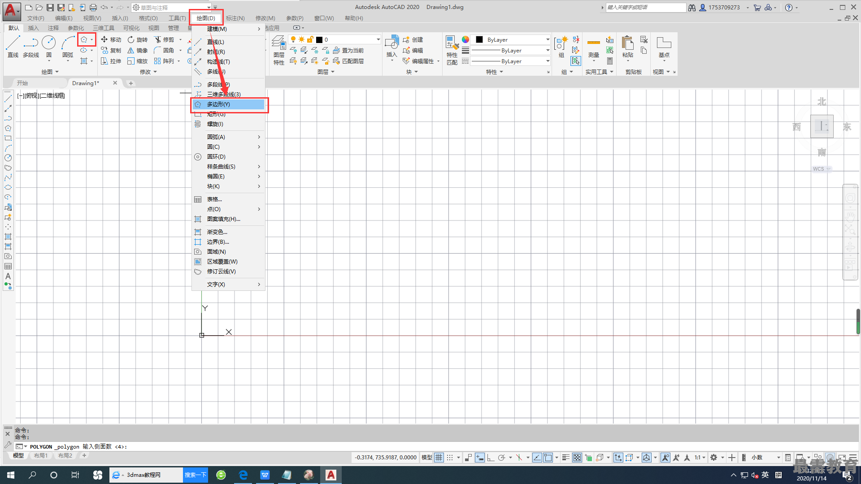
Task: Click the polygon tool icon in ribbon
Action: coord(84,39)
